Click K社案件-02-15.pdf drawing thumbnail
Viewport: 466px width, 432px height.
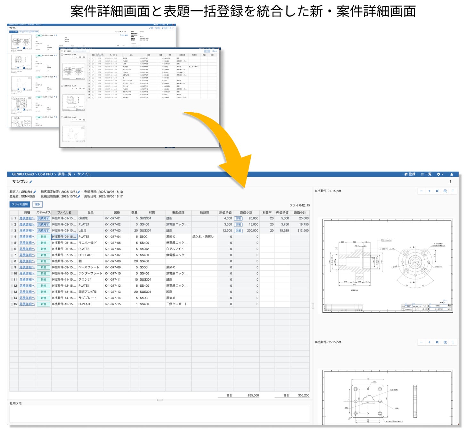coord(388,397)
